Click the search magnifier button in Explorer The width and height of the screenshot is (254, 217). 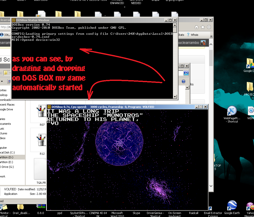pyautogui.click(x=186, y=73)
